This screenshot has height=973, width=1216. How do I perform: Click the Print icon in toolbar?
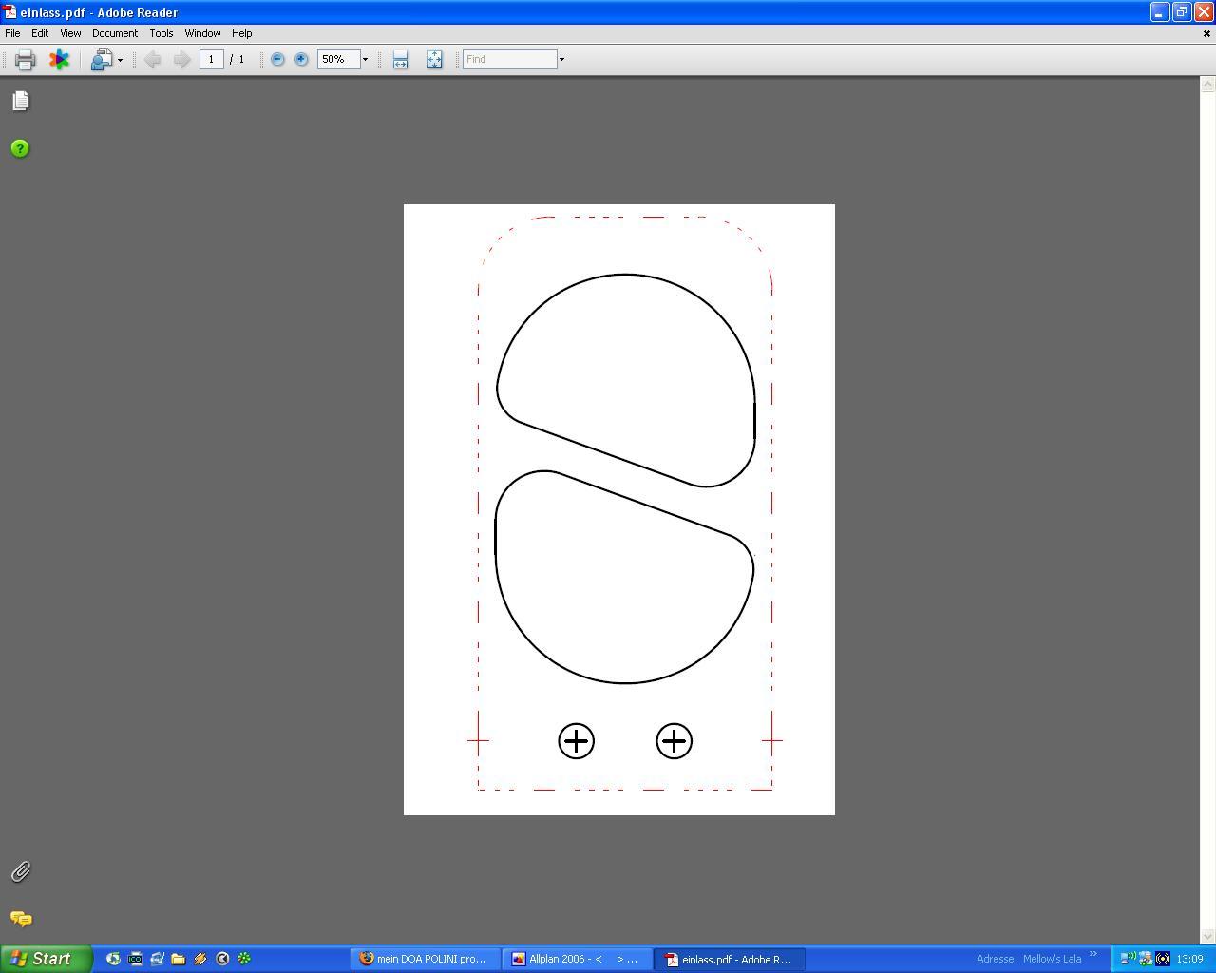point(25,60)
